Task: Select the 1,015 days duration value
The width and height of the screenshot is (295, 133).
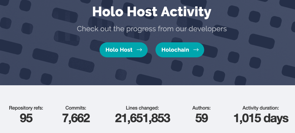Action: click(261, 118)
